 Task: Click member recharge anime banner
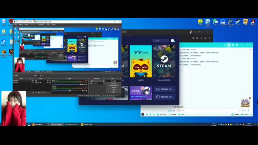pos(141,93)
